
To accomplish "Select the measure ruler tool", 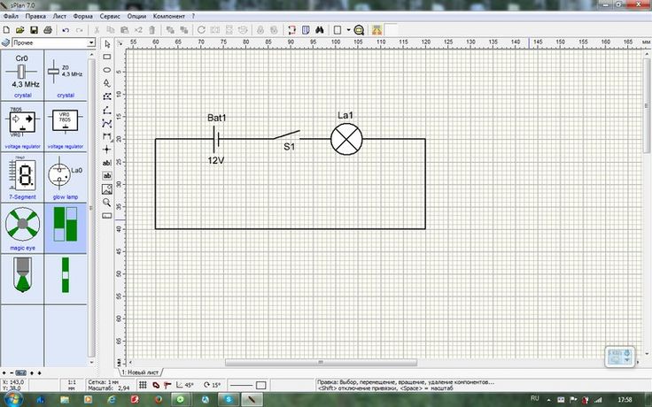I will [107, 216].
